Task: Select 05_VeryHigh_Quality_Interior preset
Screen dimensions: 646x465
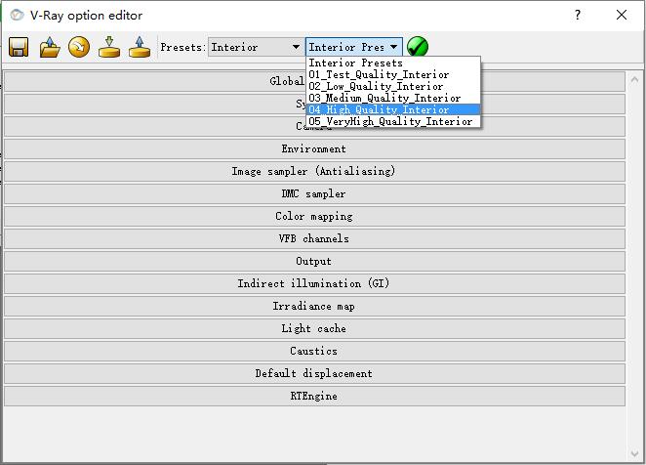Action: [390, 122]
